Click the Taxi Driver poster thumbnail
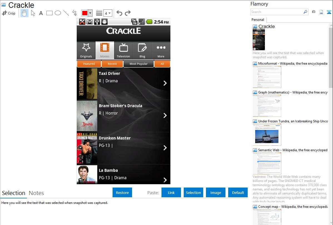Screen dimensions: 333x225 (x=87, y=84)
